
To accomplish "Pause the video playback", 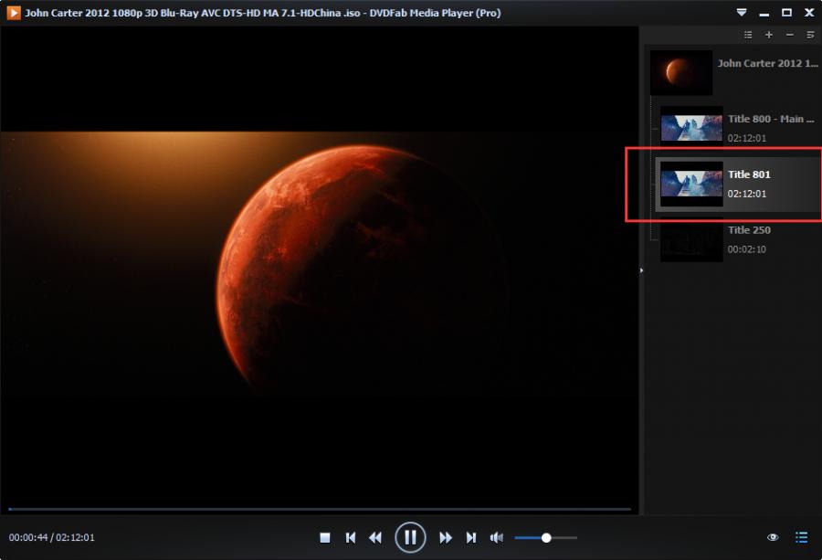I will (410, 537).
